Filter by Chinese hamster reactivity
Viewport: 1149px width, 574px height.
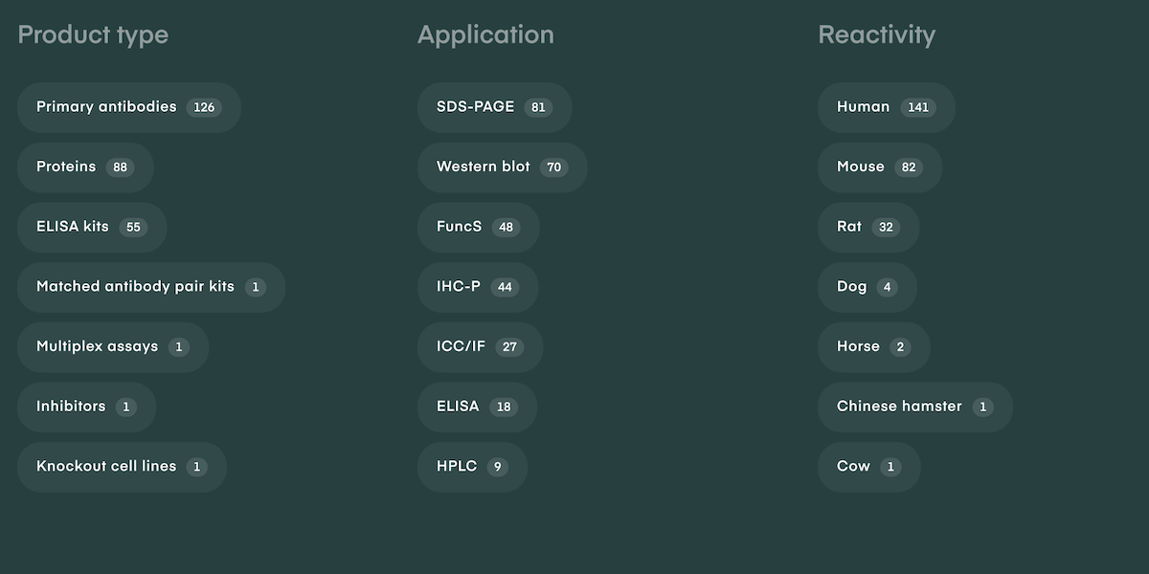point(914,407)
